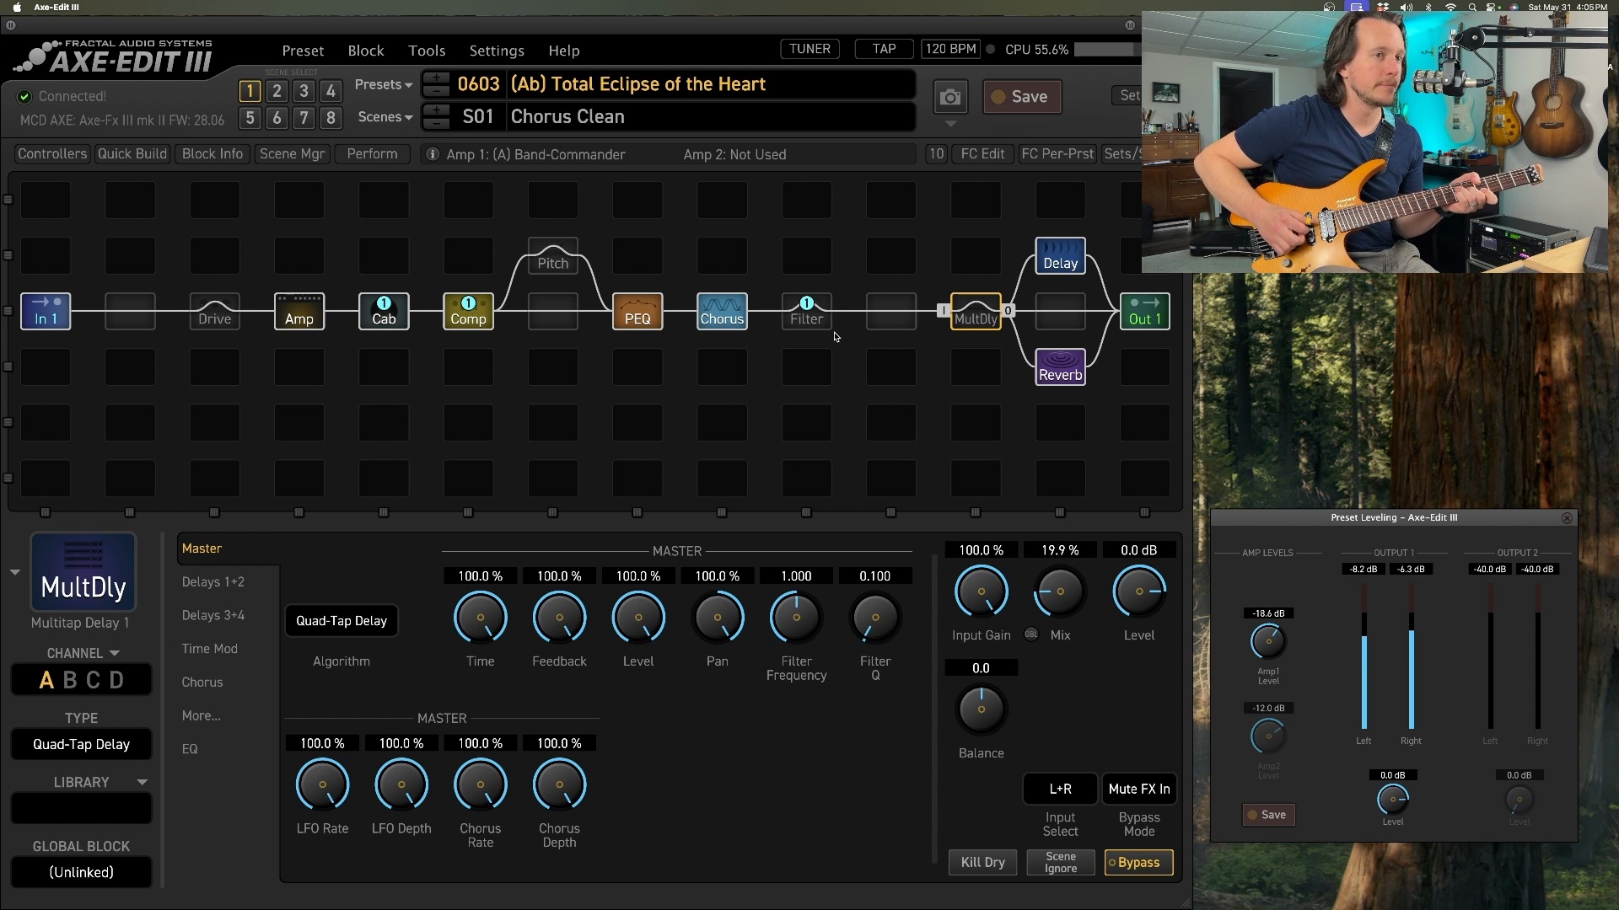Switch to Time Mod page
The height and width of the screenshot is (910, 1619).
[x=210, y=648]
